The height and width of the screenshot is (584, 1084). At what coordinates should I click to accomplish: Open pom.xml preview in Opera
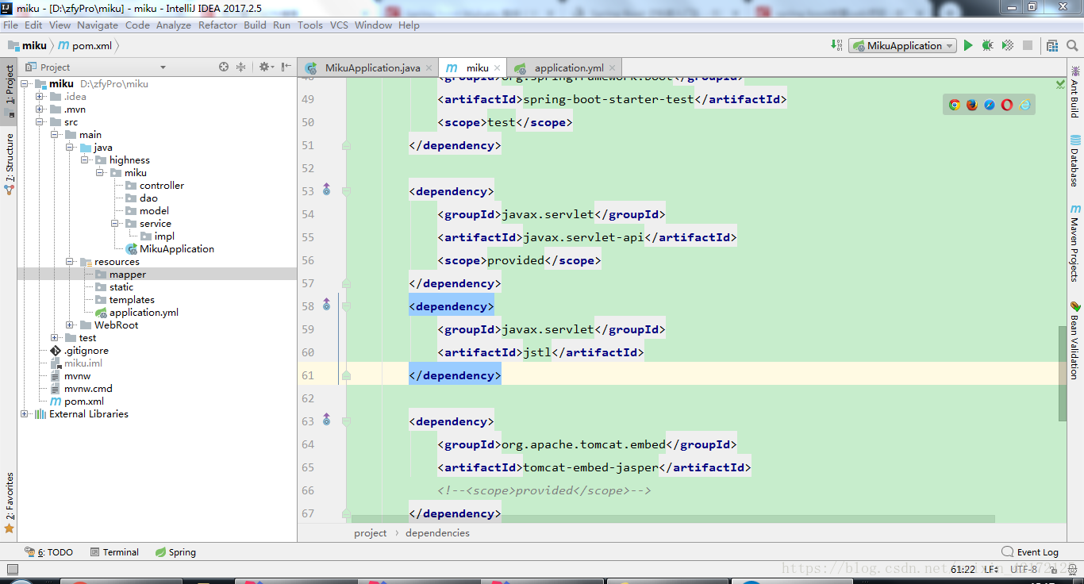1007,105
